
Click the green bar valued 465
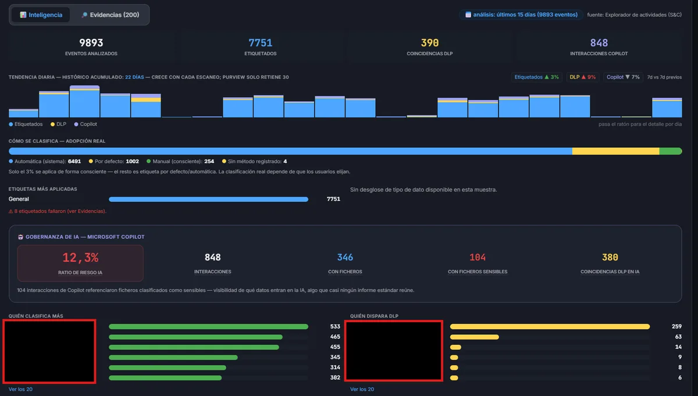click(x=195, y=337)
